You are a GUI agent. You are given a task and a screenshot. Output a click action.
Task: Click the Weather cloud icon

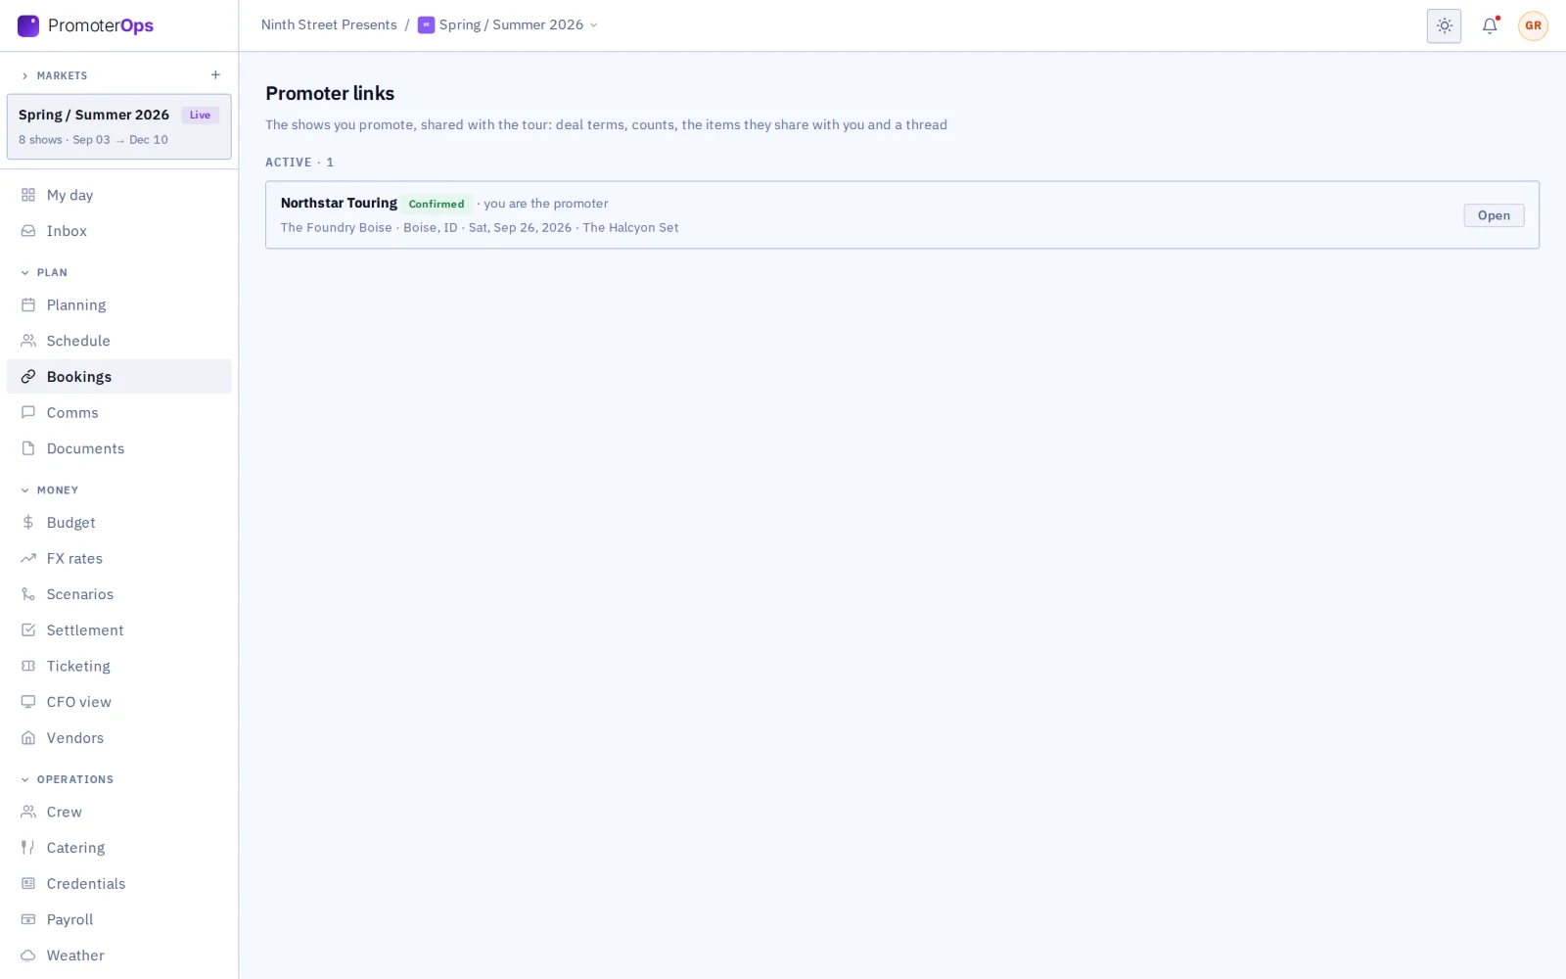(x=28, y=956)
